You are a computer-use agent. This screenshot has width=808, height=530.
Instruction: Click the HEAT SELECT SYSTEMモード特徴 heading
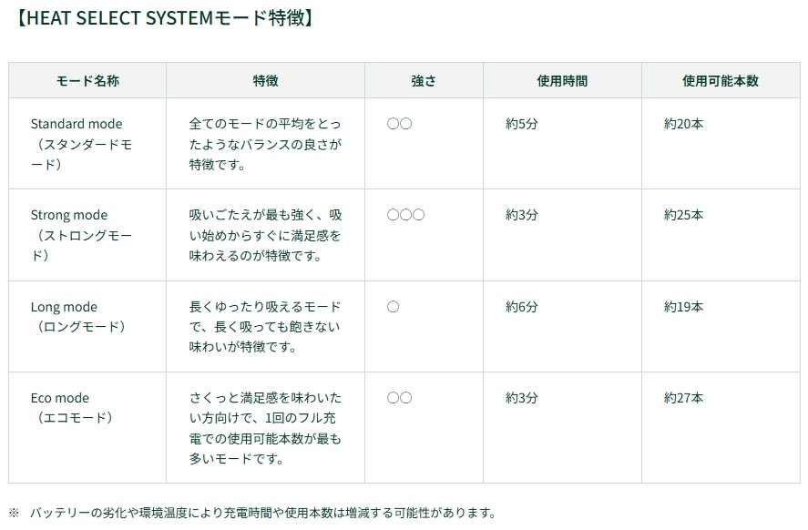[164, 18]
